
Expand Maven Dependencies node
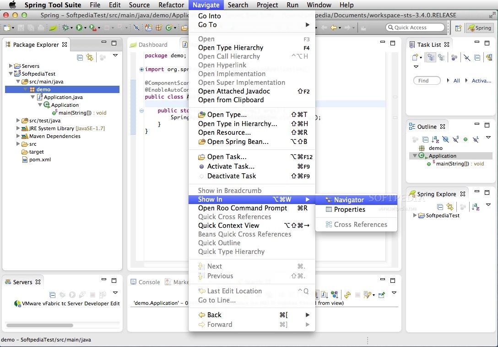(18, 136)
